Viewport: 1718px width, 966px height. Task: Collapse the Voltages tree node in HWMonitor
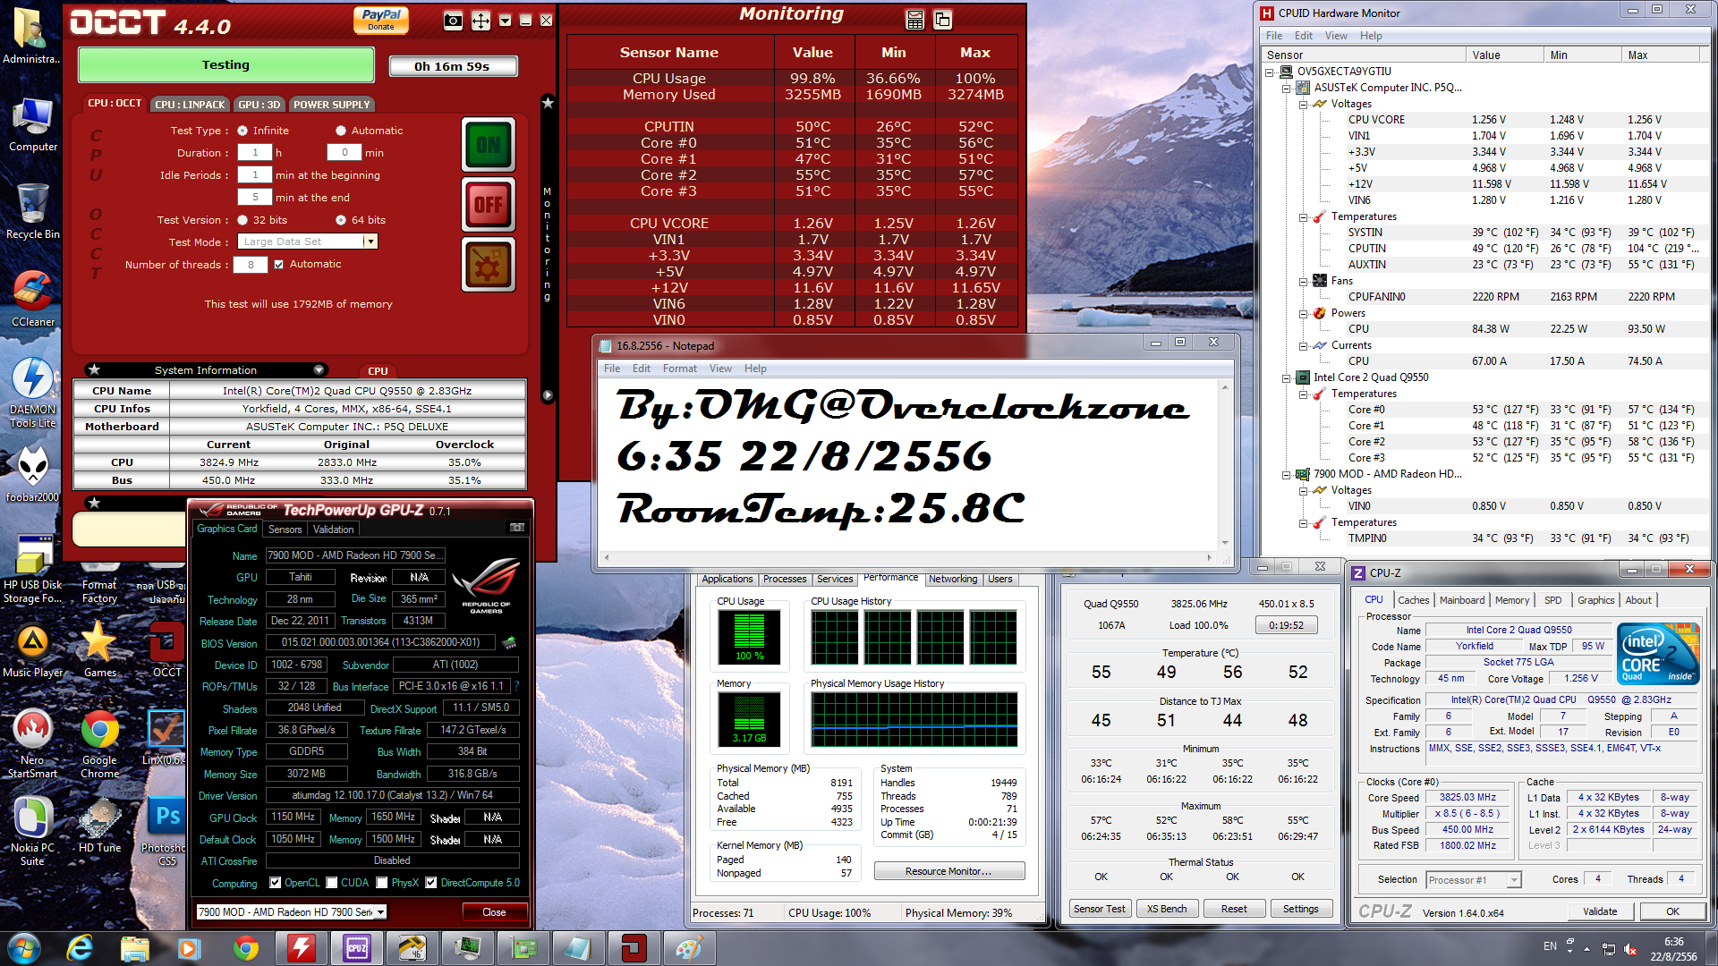point(1303,105)
